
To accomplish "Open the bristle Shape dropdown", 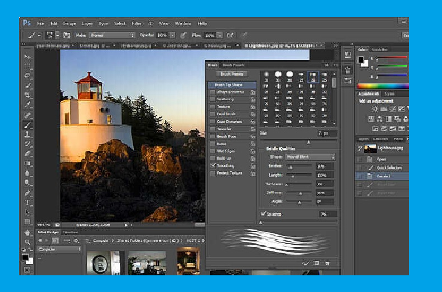I will point(310,157).
